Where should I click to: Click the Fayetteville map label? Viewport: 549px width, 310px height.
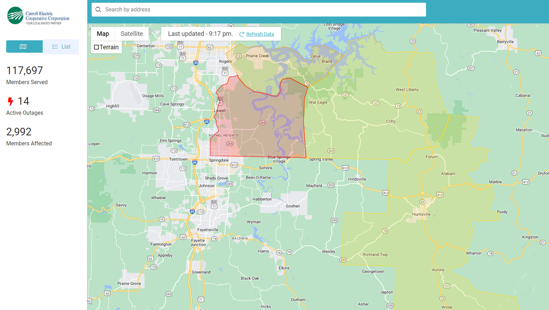[x=208, y=230]
